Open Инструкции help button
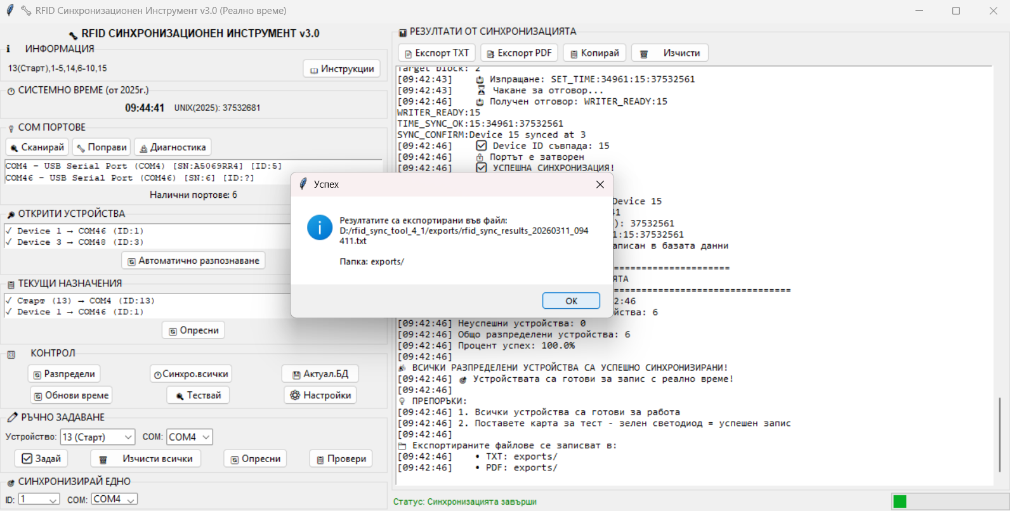 tap(342, 69)
